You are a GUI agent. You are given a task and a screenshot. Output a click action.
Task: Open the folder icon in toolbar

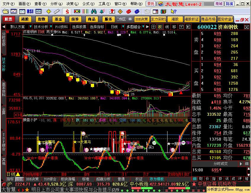pos(6,11)
